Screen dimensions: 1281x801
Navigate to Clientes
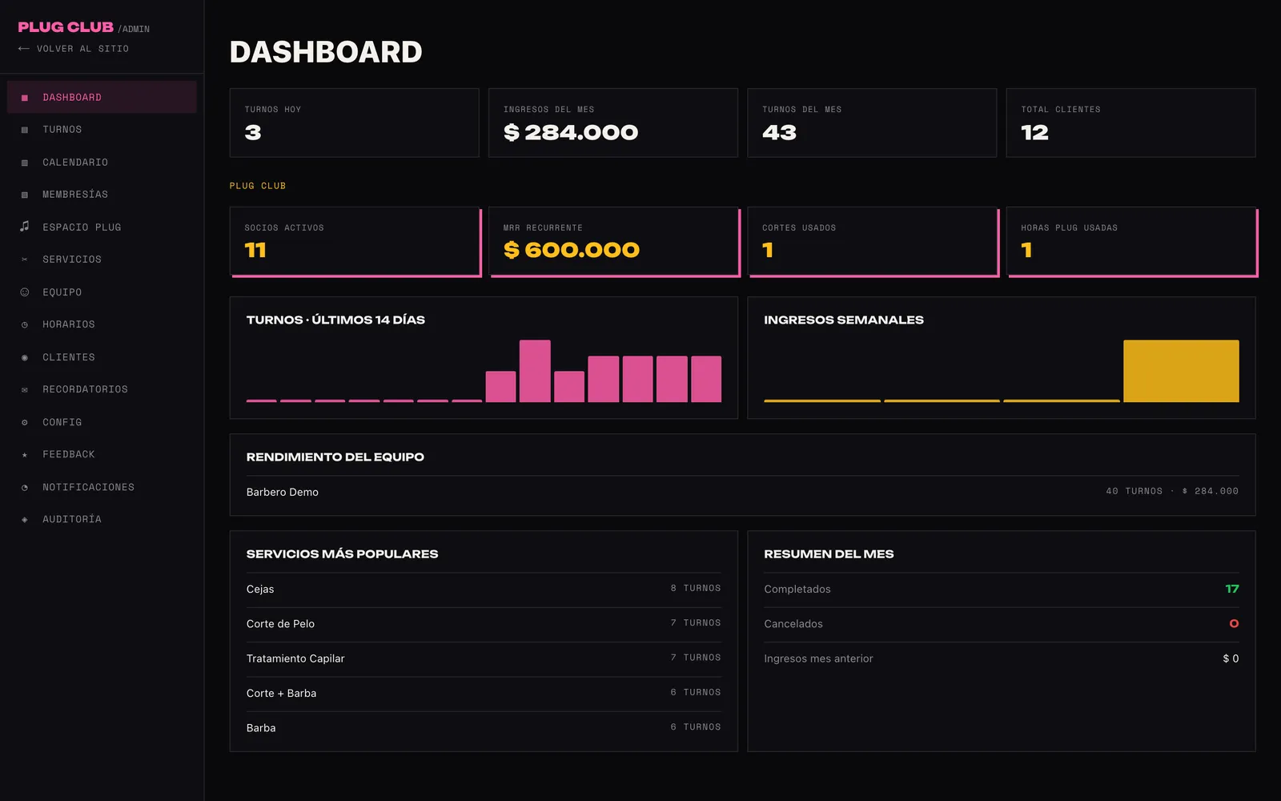(102, 357)
